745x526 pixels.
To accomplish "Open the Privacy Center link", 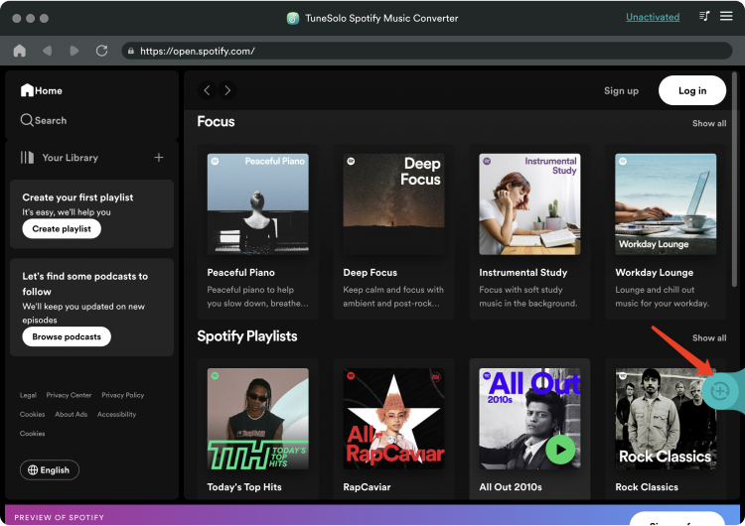I will [x=69, y=395].
